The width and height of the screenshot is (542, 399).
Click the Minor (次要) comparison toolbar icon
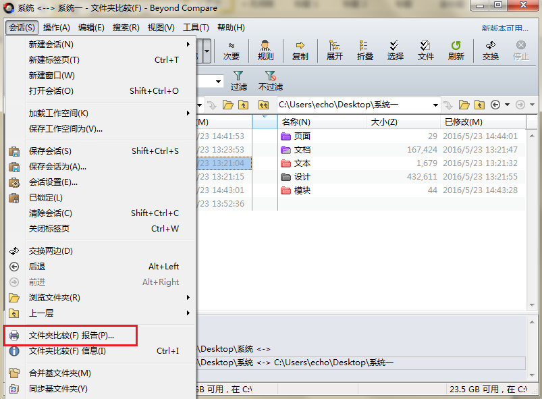click(232, 51)
